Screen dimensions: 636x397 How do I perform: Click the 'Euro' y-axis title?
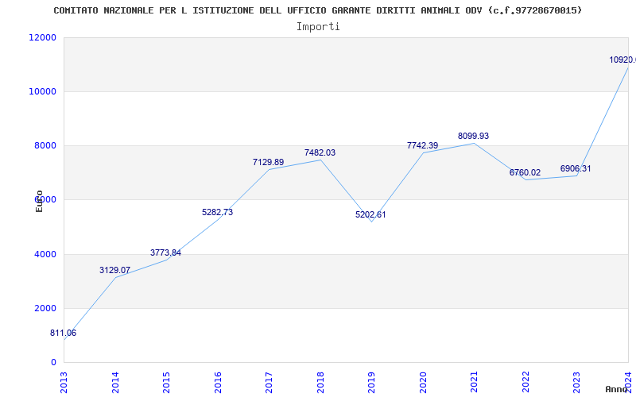tap(39, 201)
